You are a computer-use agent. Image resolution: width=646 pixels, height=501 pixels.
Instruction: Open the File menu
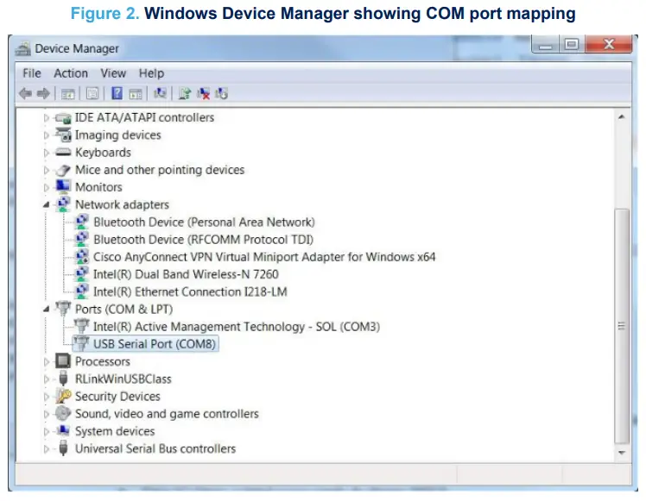[32, 73]
